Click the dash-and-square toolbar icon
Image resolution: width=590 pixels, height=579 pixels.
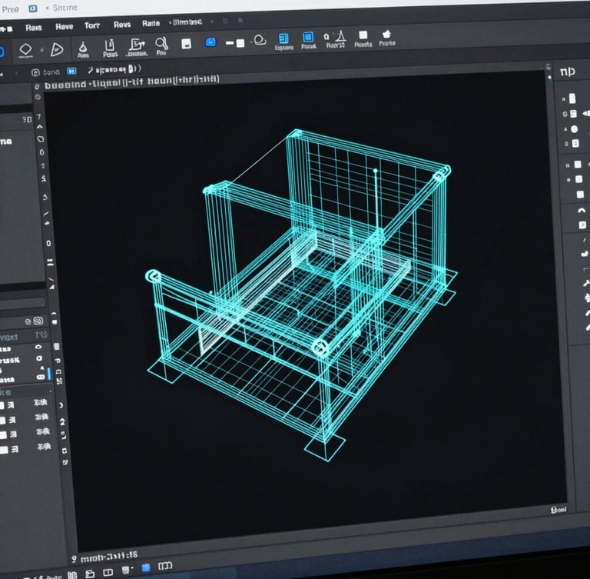pyautogui.click(x=235, y=43)
